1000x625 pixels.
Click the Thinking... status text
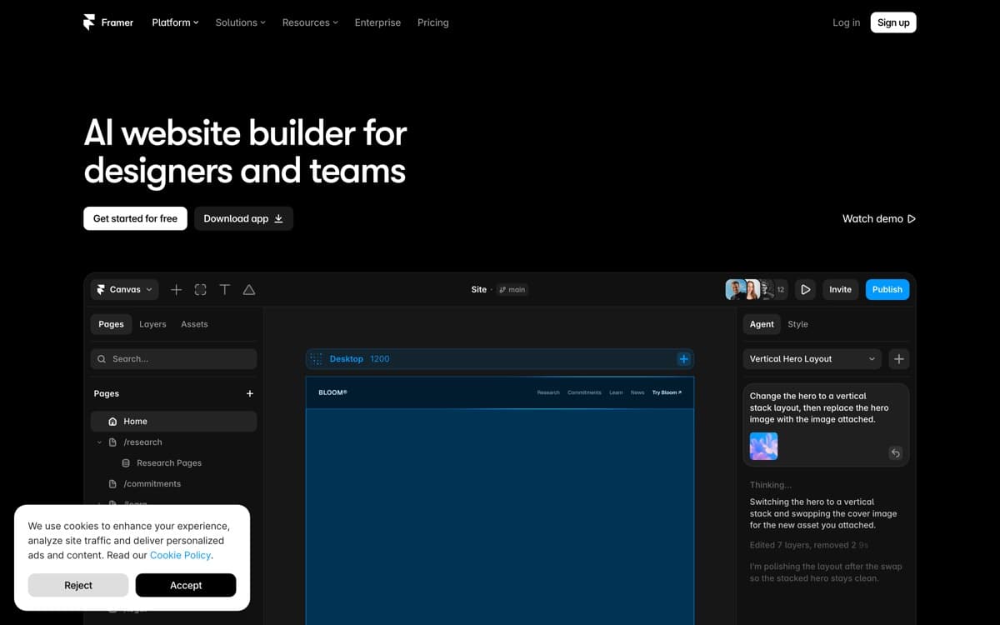(771, 485)
